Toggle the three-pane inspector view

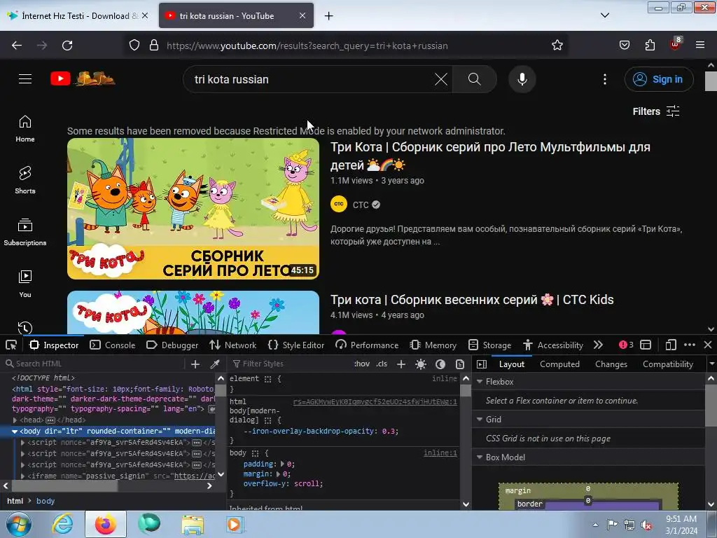pyautogui.click(x=482, y=364)
